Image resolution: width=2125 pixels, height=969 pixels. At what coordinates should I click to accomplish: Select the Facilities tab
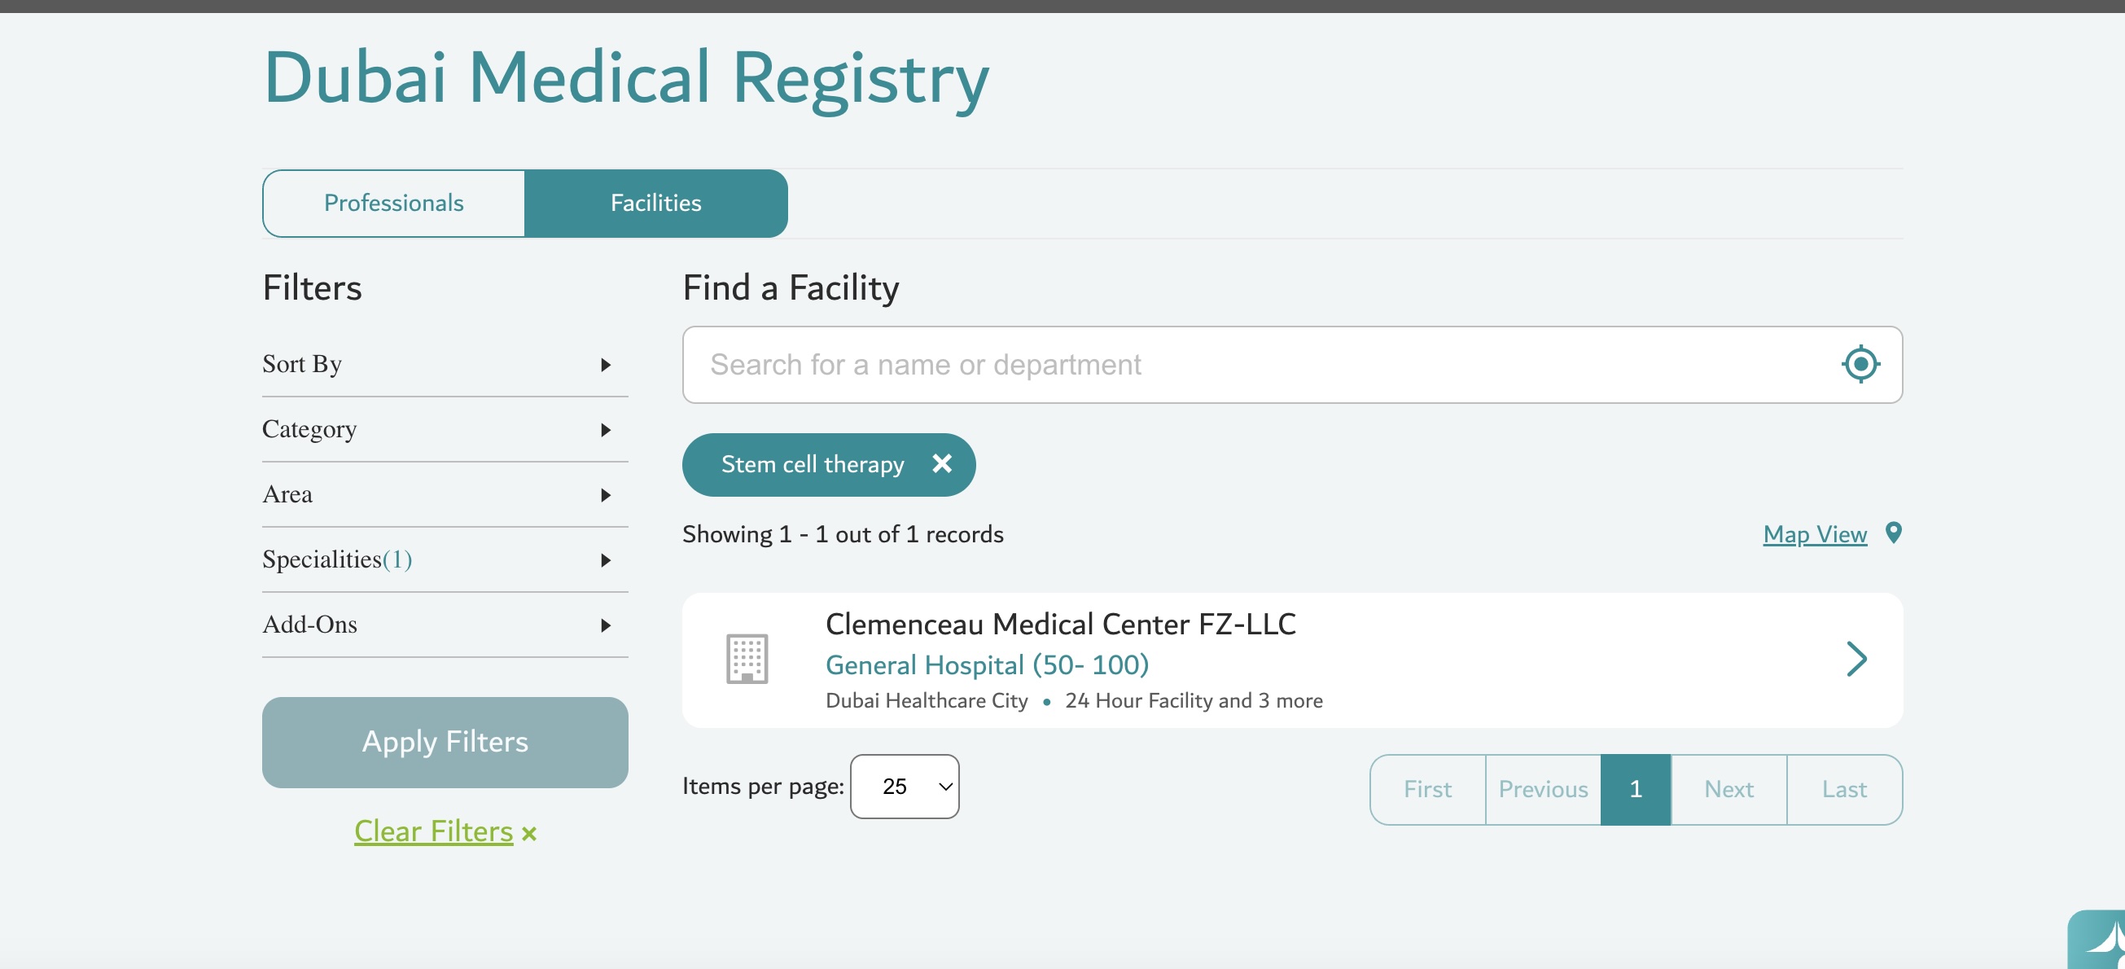pos(655,203)
